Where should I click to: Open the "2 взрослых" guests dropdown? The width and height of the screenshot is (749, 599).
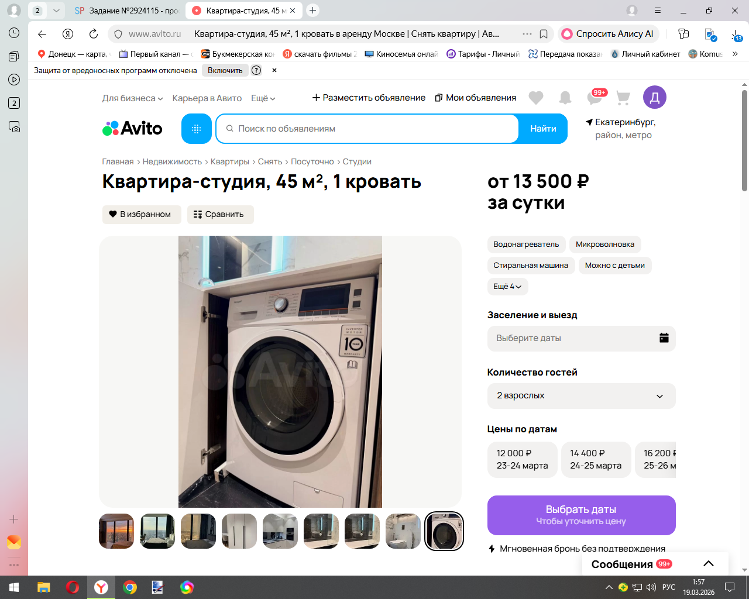point(581,396)
